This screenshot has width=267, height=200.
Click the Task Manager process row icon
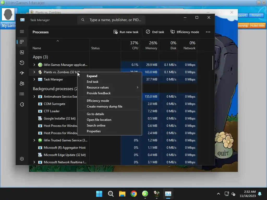[40, 79]
